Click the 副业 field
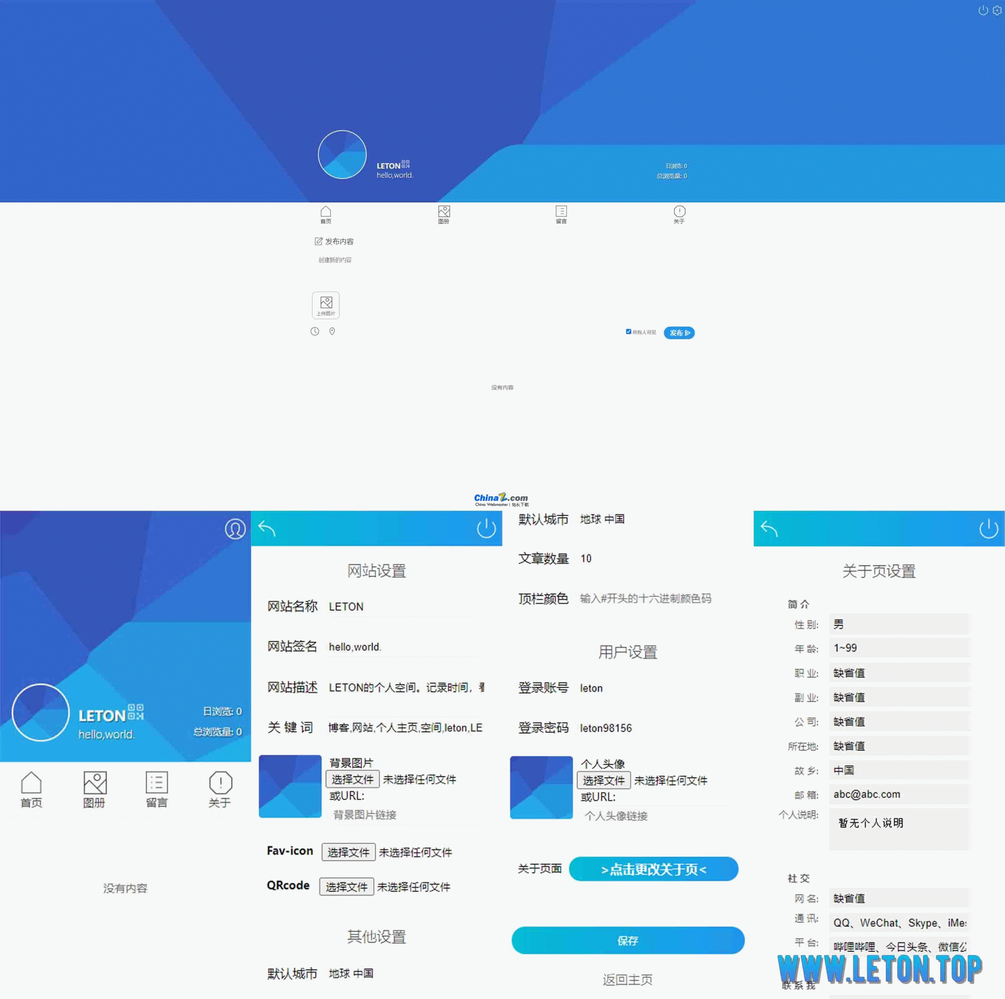The image size is (1005, 999). (900, 697)
